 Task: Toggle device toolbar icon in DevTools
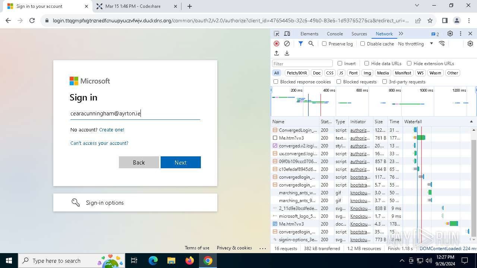point(287,33)
